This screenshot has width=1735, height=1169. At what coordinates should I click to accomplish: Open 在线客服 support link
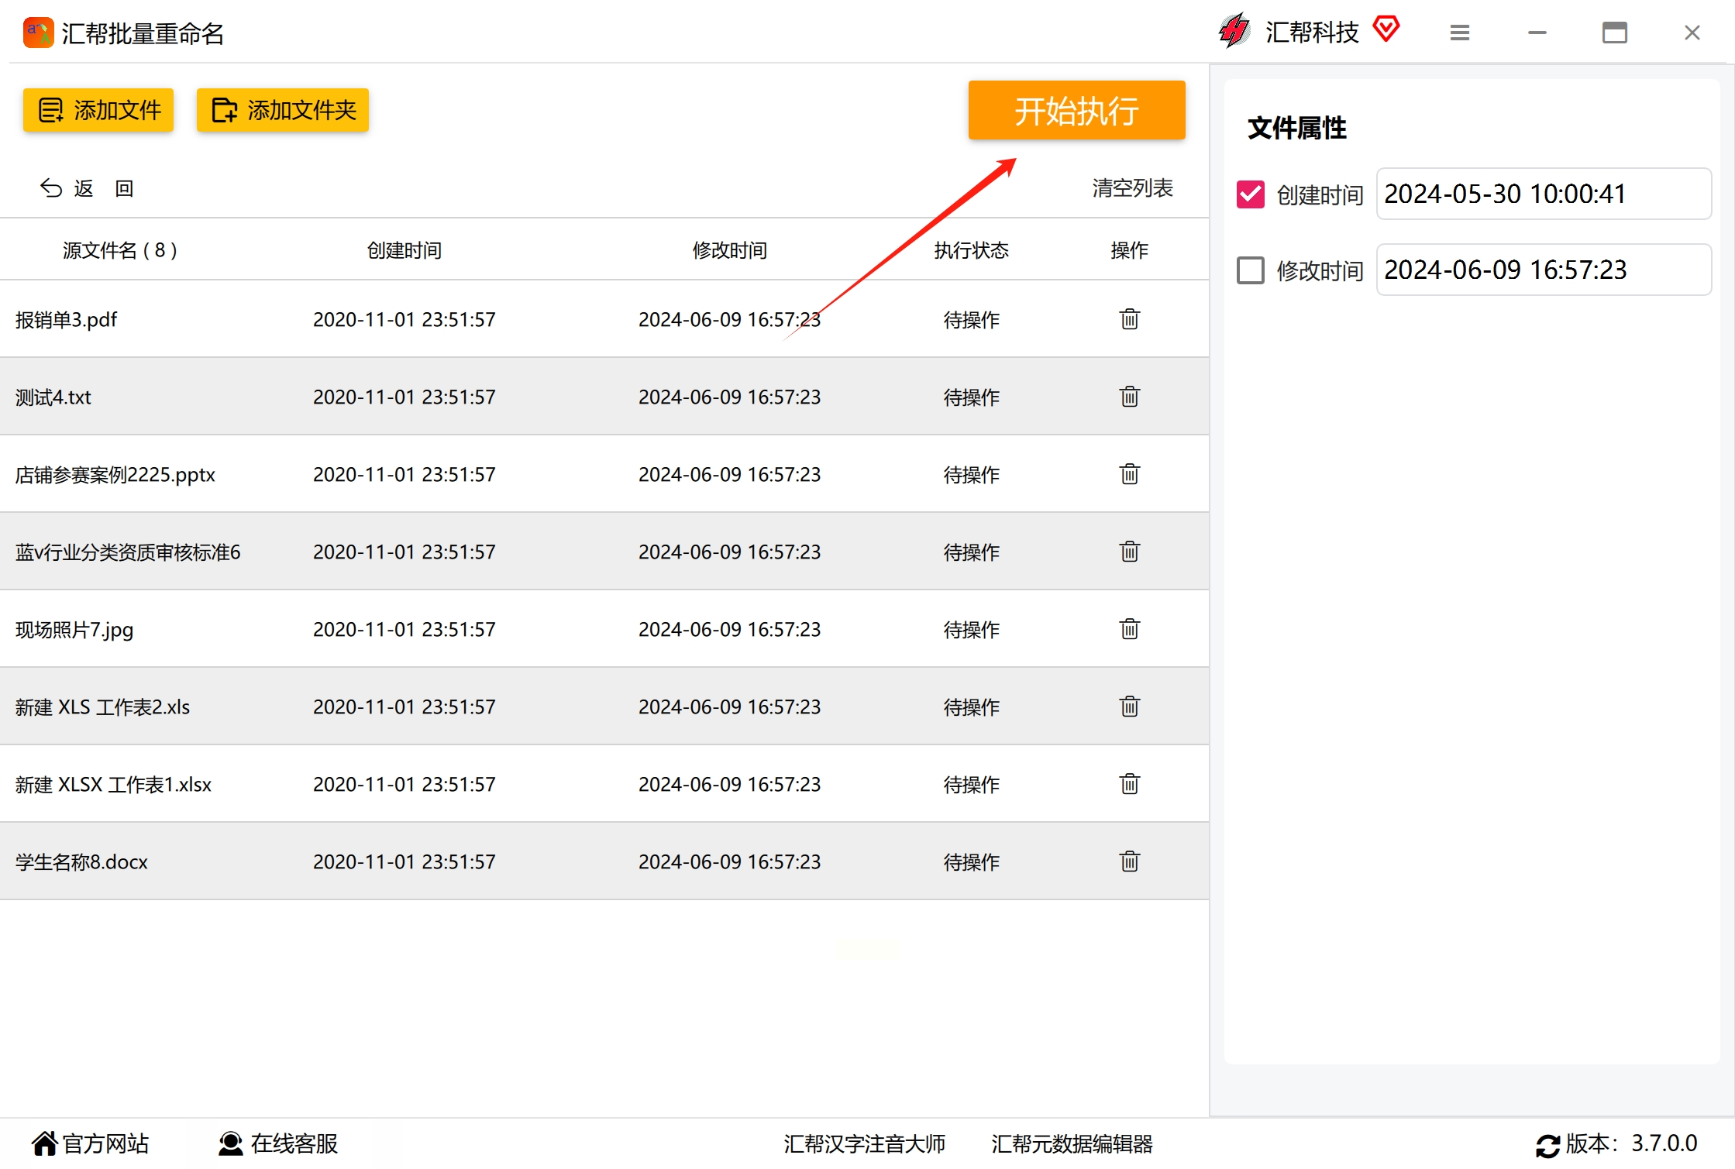[278, 1143]
